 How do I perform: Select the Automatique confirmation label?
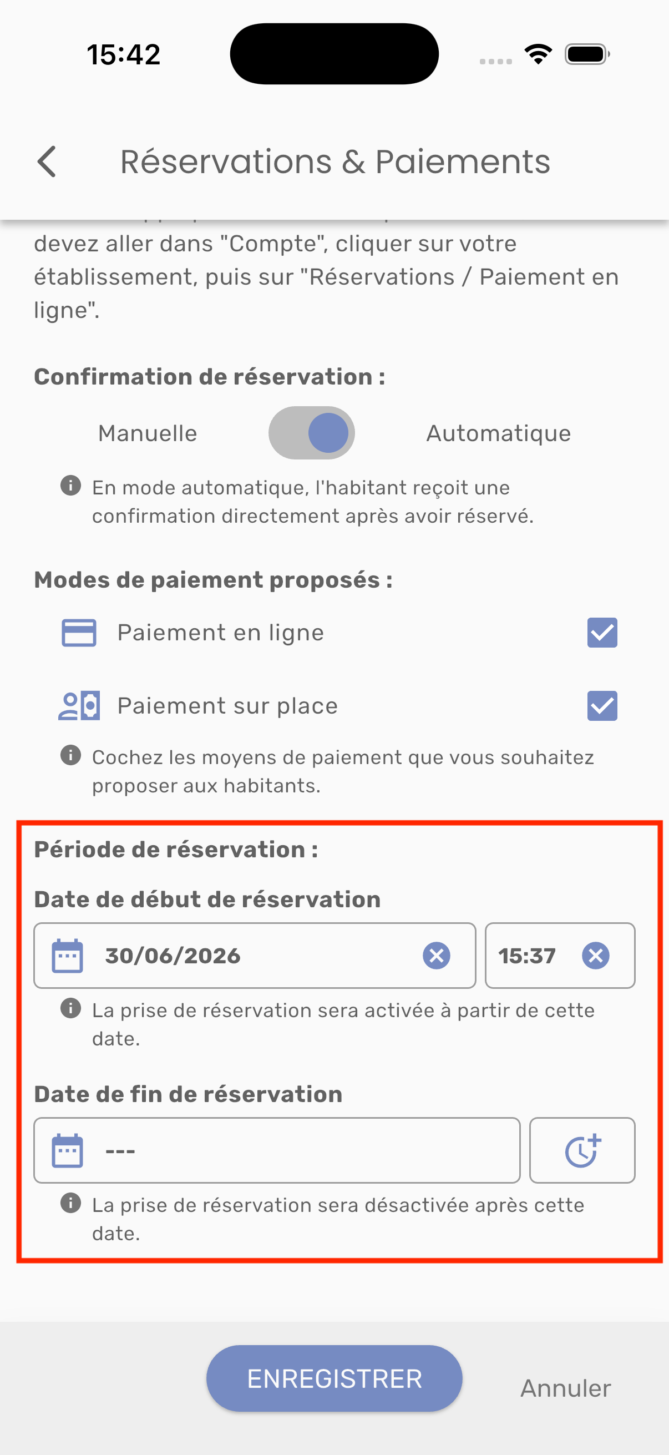499,433
